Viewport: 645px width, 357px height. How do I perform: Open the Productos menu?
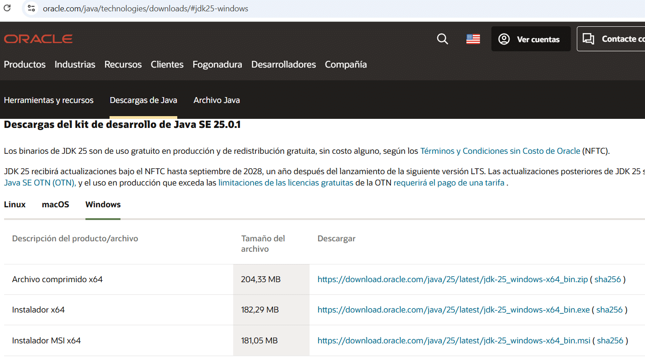(x=24, y=64)
